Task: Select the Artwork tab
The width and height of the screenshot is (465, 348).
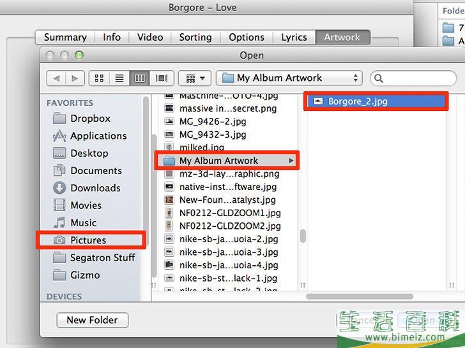Action: (342, 37)
